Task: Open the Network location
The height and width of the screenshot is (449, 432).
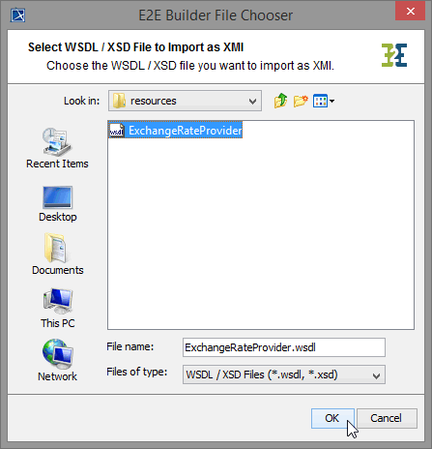Action: (x=58, y=360)
